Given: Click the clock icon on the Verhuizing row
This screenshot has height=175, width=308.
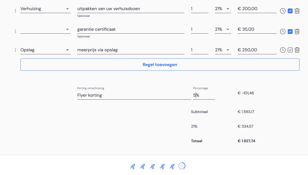Looking at the screenshot, I should click(283, 11).
